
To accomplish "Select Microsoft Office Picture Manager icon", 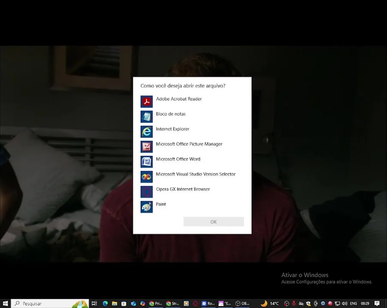I will pyautogui.click(x=147, y=147).
